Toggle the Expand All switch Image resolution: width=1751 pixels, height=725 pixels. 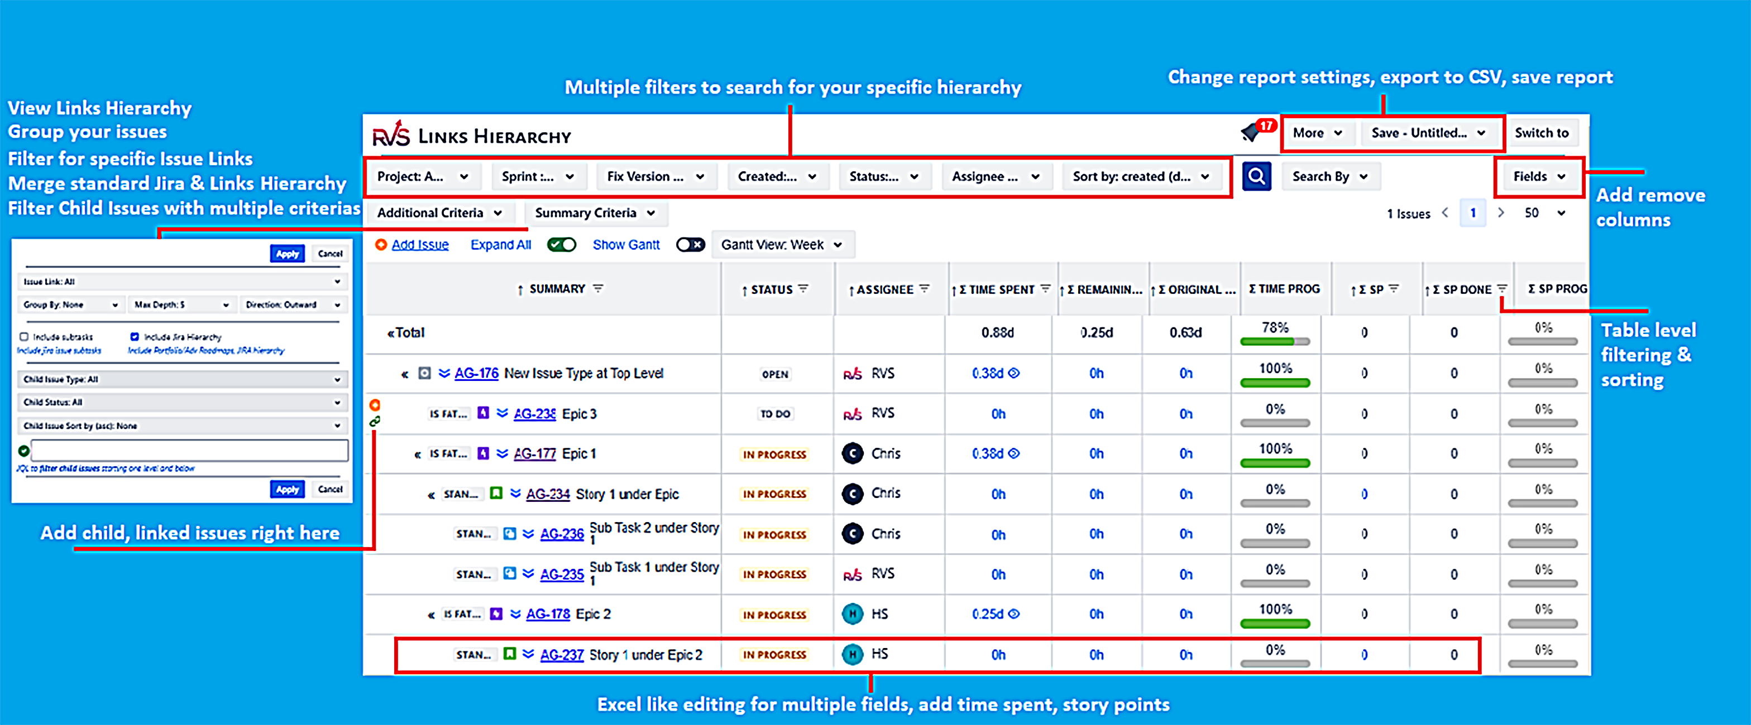(x=562, y=244)
